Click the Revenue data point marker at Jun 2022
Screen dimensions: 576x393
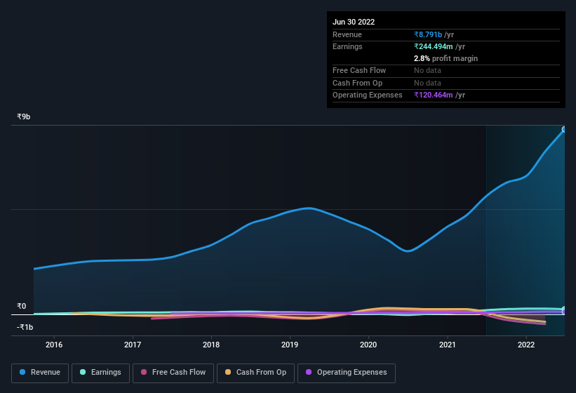[564, 129]
